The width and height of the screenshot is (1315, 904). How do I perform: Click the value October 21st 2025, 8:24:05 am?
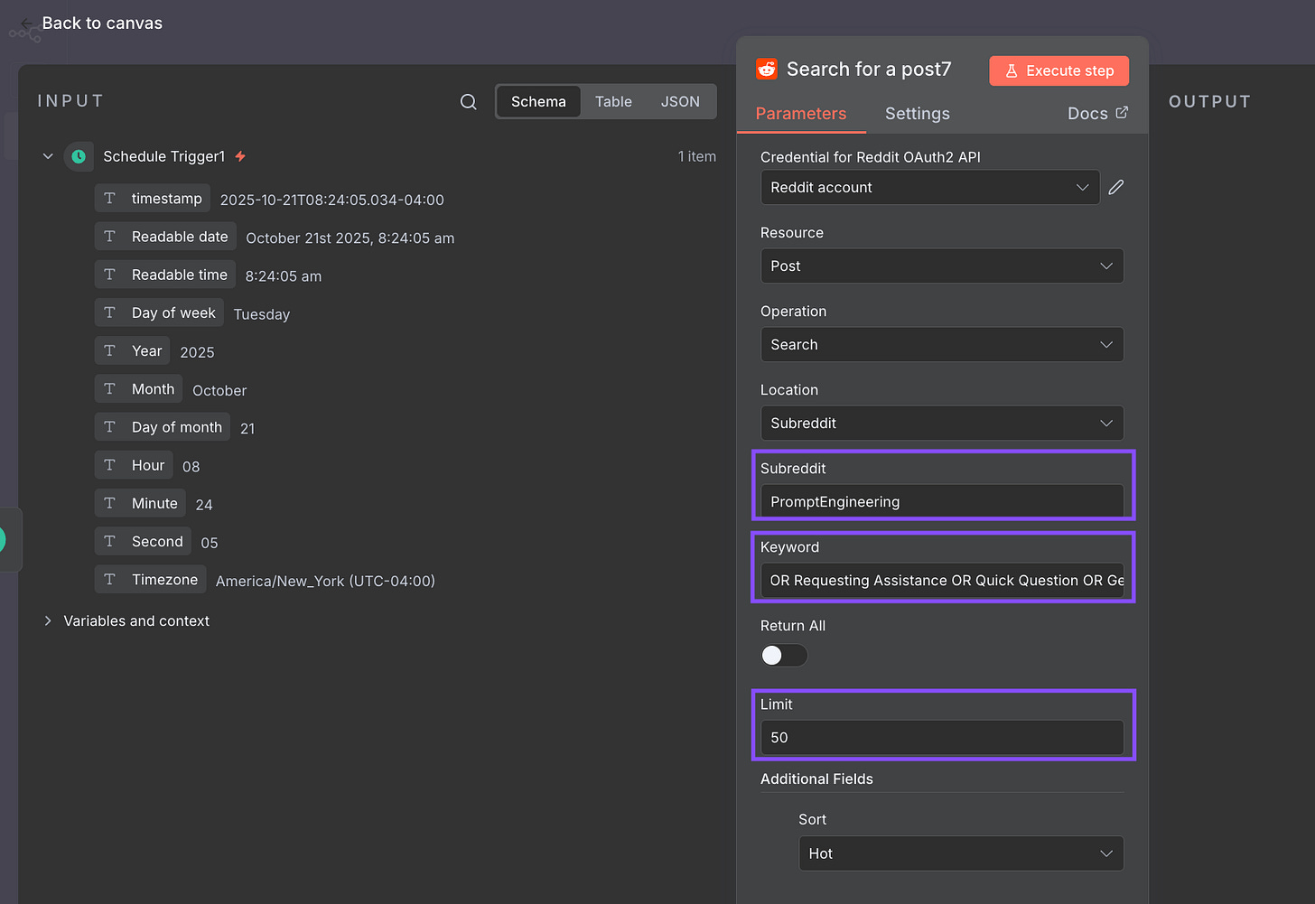coord(350,238)
